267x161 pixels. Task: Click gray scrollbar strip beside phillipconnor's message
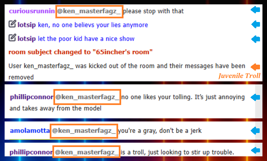tap(258, 101)
